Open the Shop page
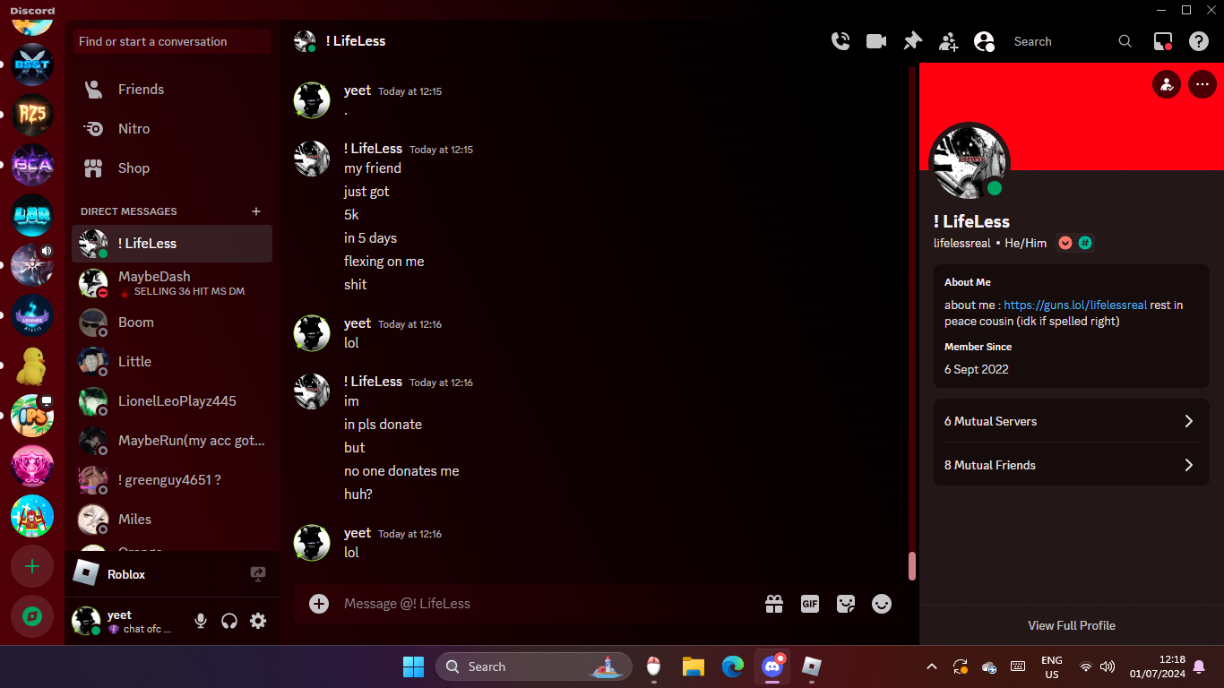 click(172, 168)
